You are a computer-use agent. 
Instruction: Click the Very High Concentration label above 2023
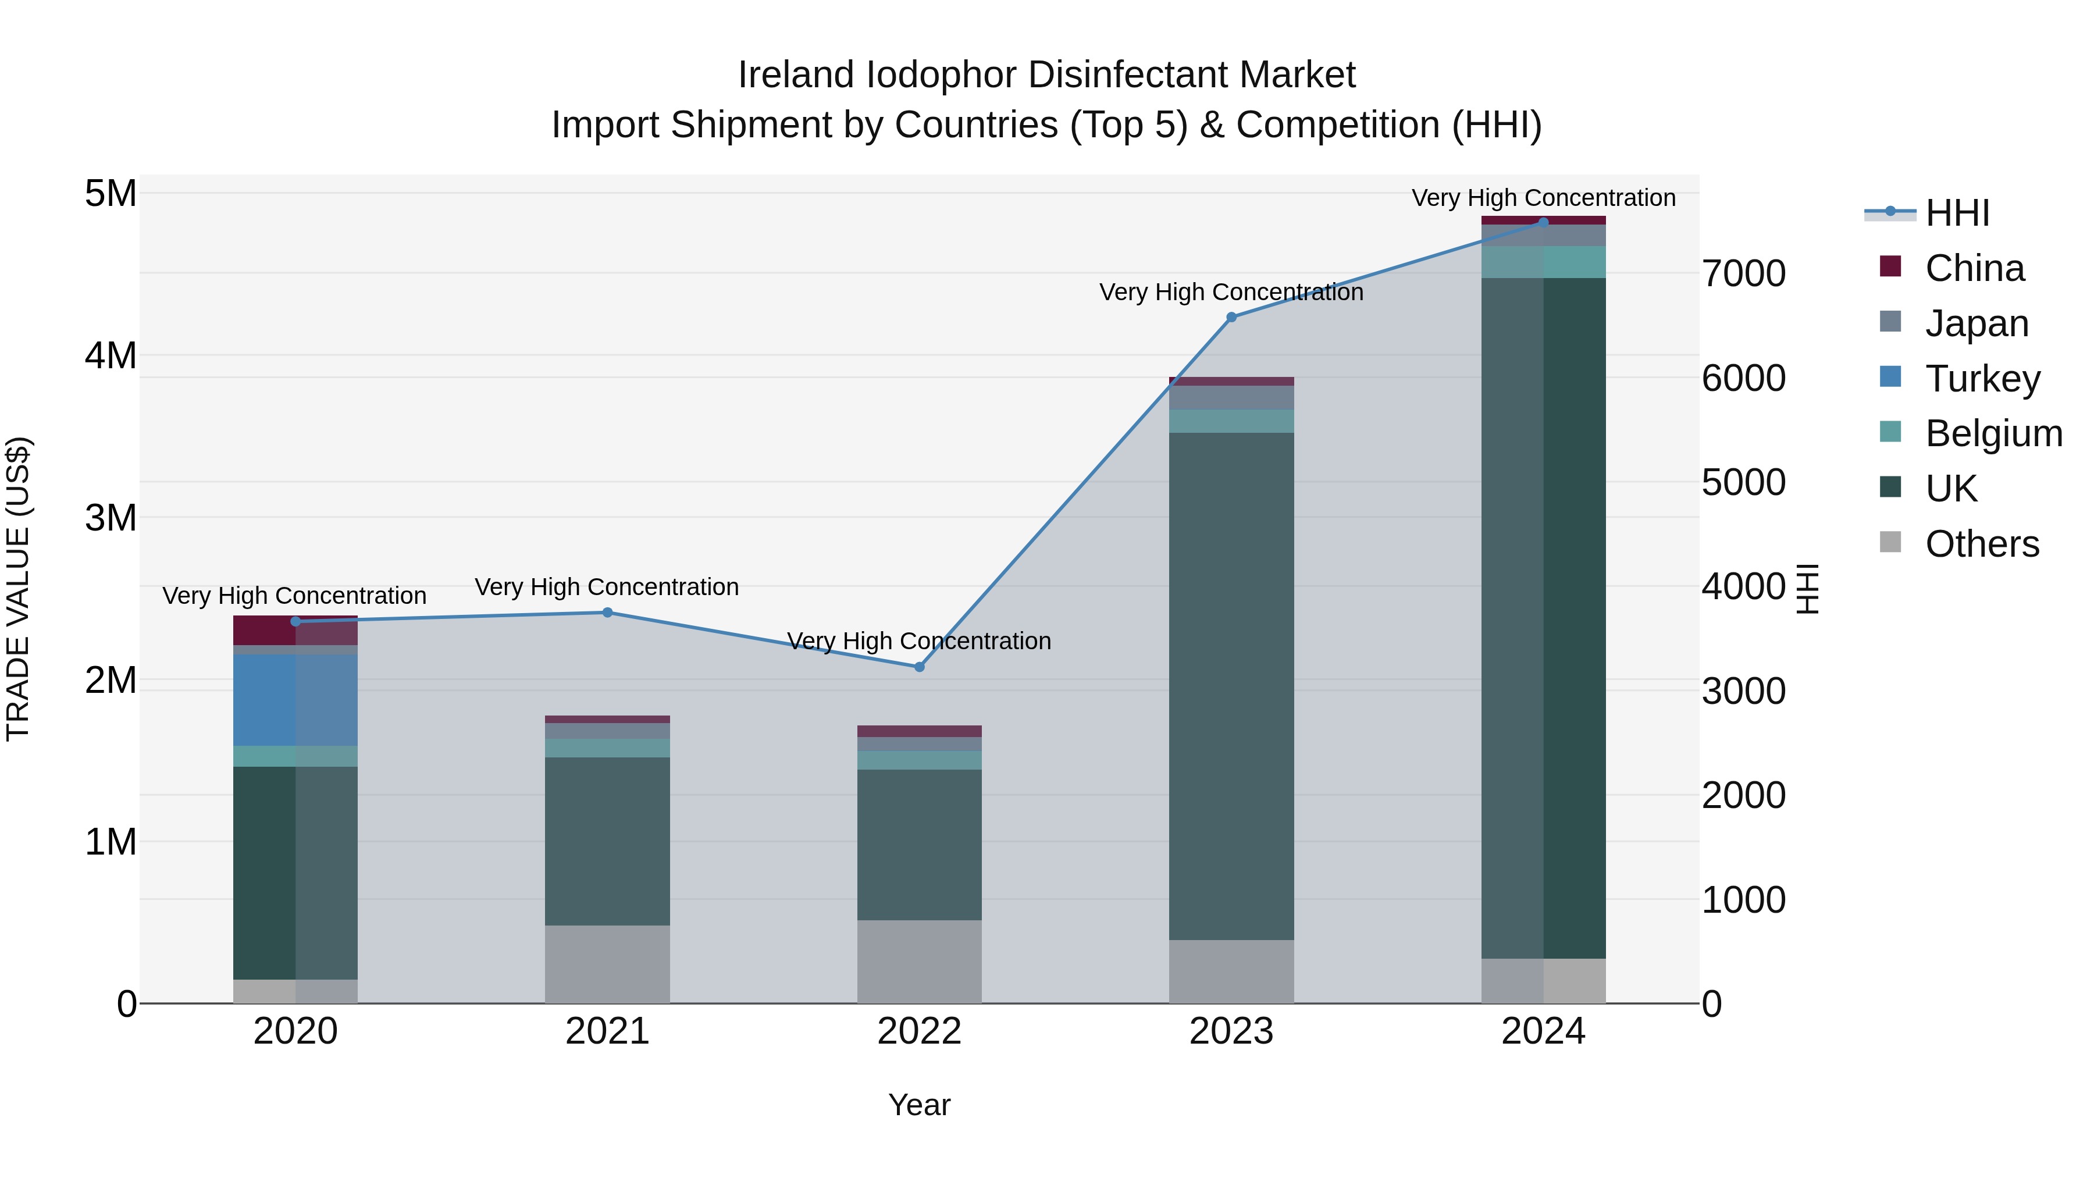click(x=1231, y=293)
